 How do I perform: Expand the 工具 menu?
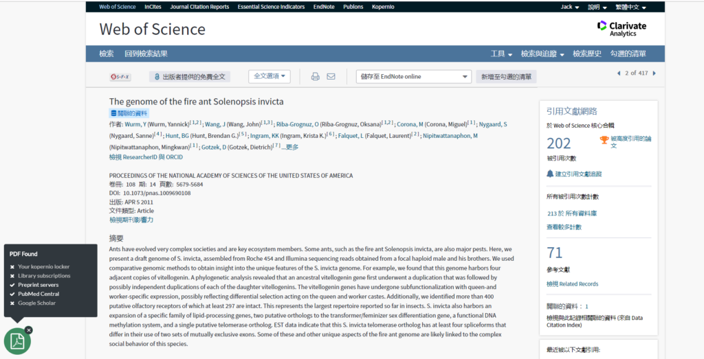[501, 54]
